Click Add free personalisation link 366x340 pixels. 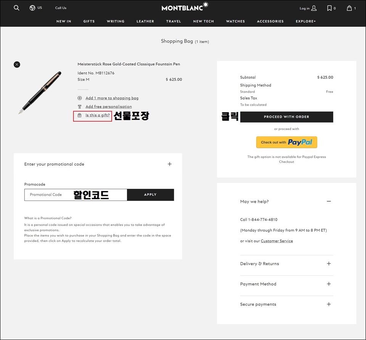pos(109,107)
